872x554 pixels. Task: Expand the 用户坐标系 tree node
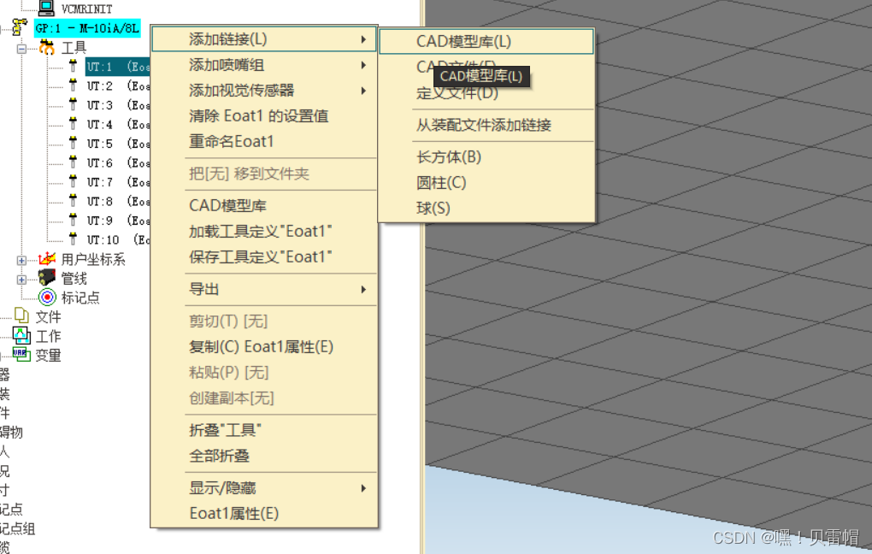click(x=21, y=260)
